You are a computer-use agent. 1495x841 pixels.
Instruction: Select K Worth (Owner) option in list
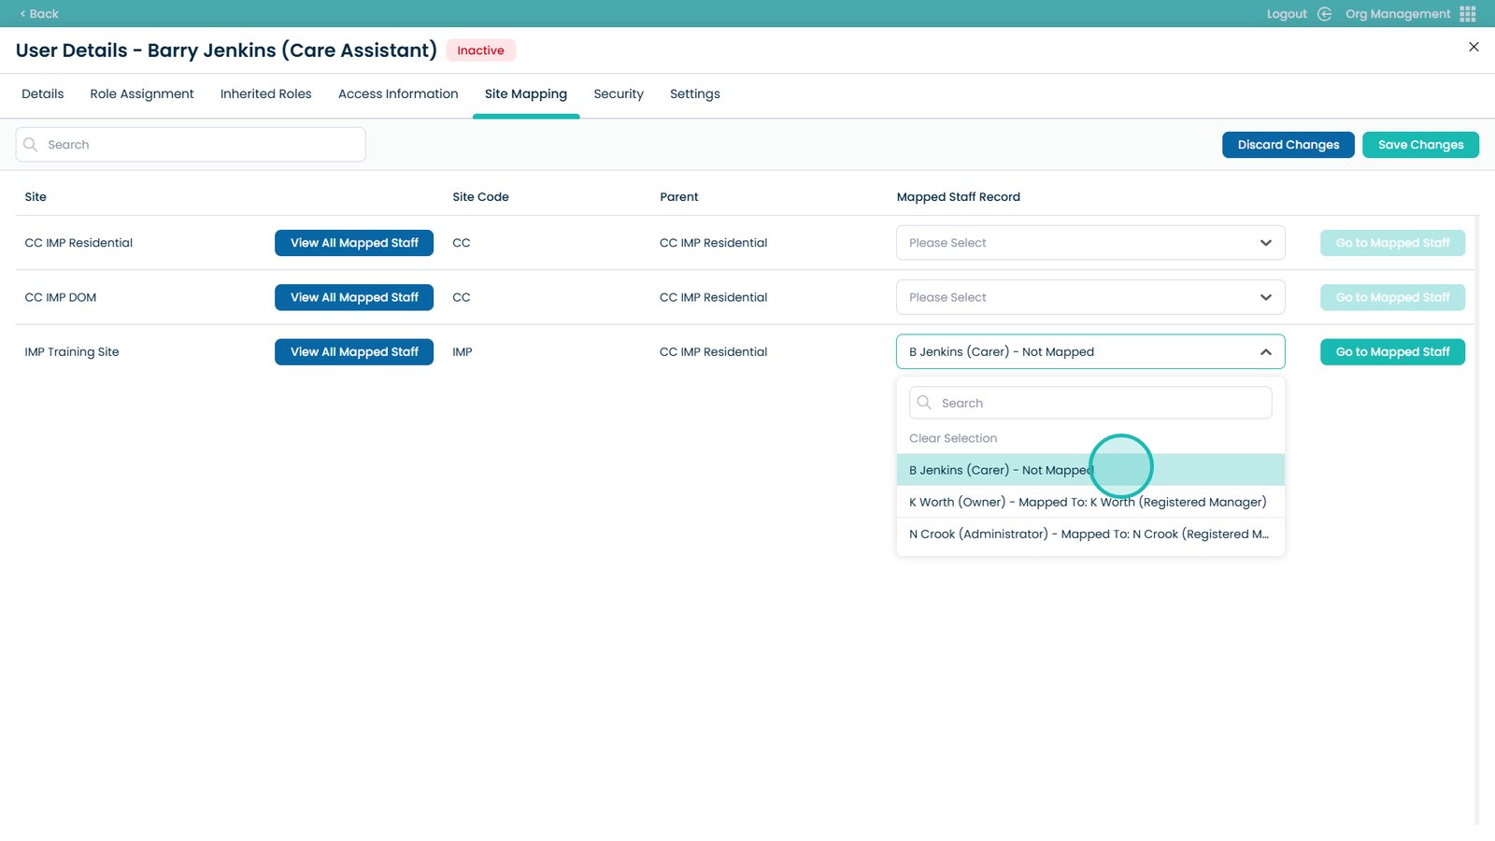coord(1088,503)
